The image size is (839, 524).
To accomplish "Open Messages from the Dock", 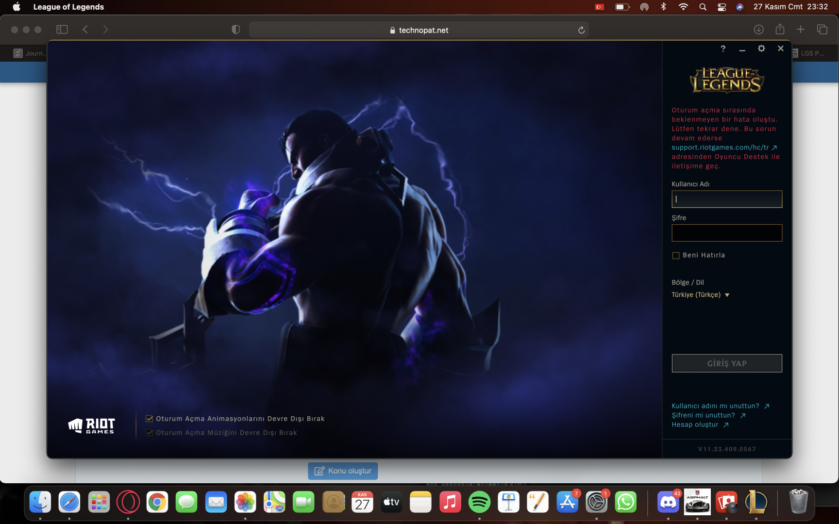I will pos(186,502).
